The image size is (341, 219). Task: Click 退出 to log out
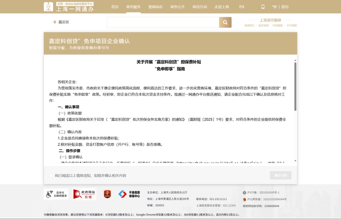coord(285,7)
